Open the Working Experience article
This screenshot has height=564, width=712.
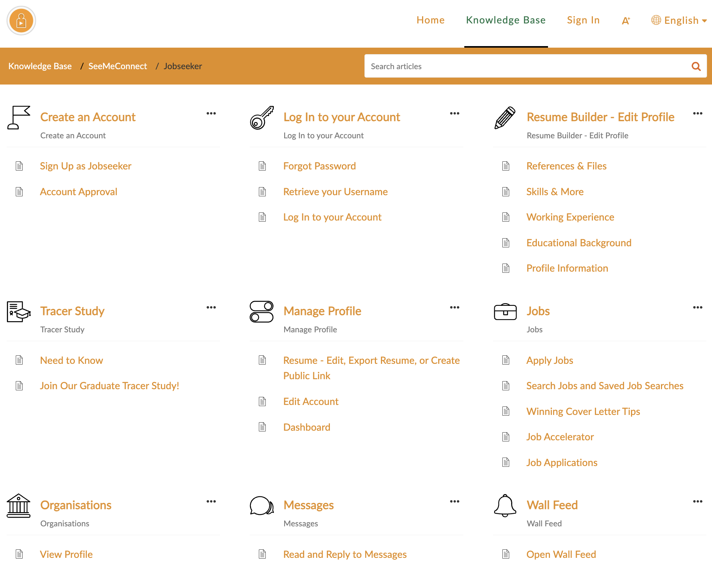[x=570, y=217]
